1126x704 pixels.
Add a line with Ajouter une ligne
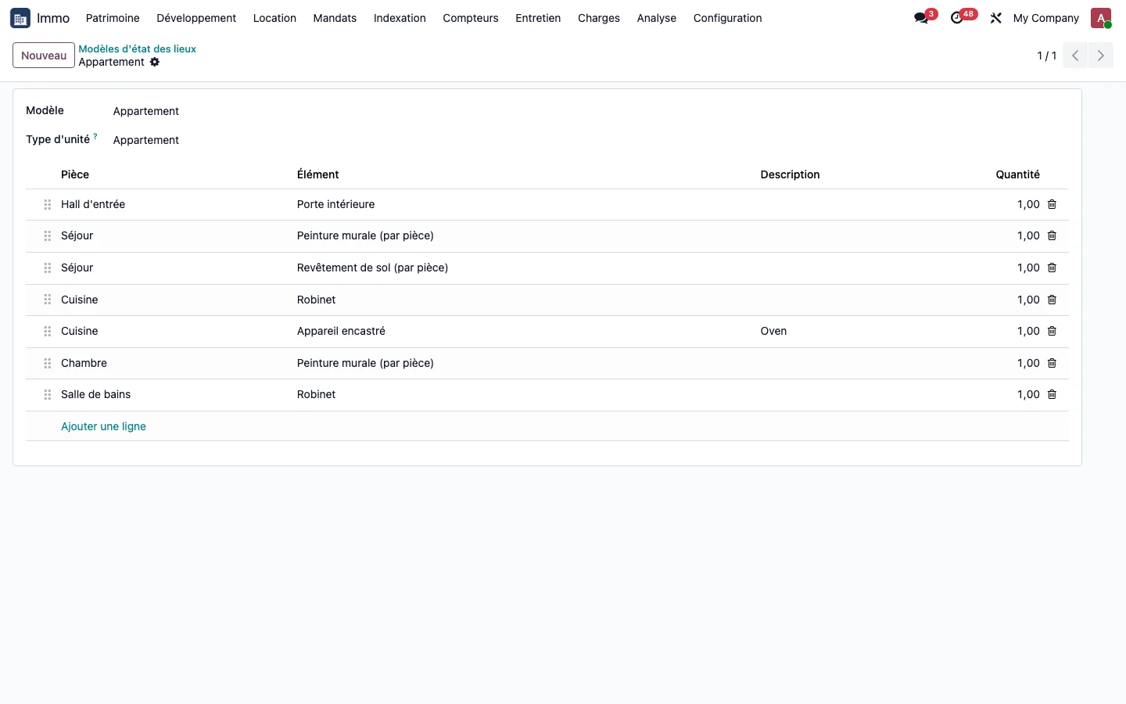click(103, 426)
